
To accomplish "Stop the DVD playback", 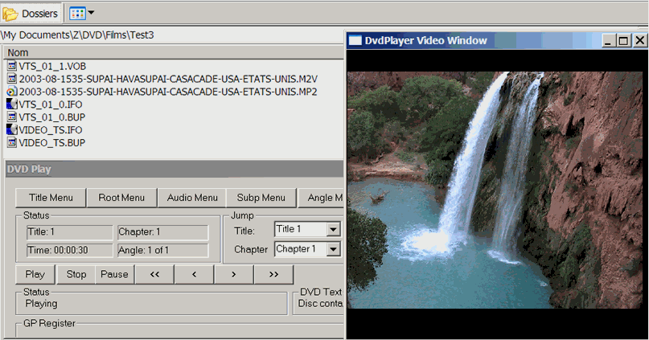I will [x=76, y=274].
